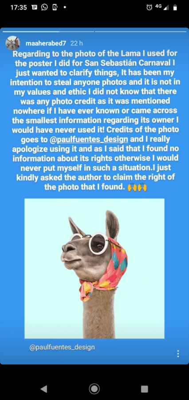The width and height of the screenshot is (189, 400).
Task: Open the WhatsApp notification icon
Action: (44, 8)
